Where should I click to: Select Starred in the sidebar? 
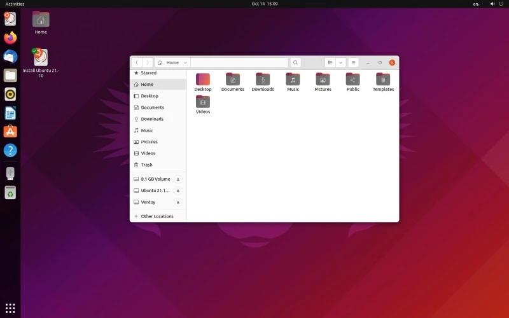coord(148,73)
